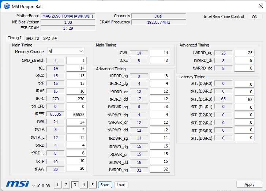The width and height of the screenshot is (266, 191).
Task: Click the tRTL(D3/R1) editable value field
Action: [244, 138]
